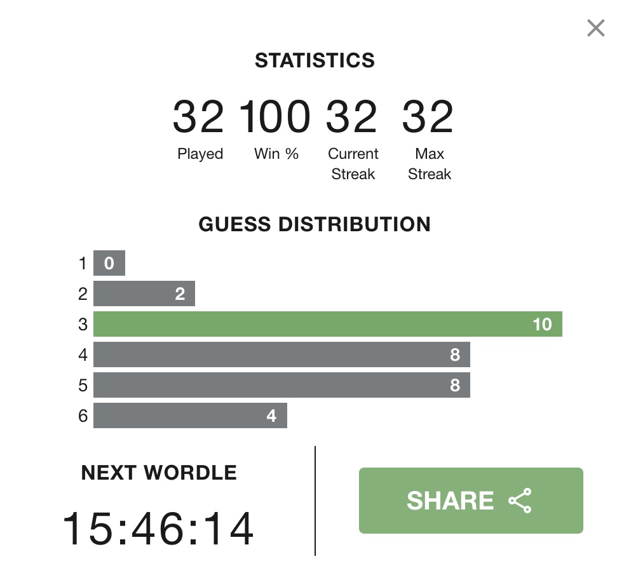This screenshot has width=617, height=587.
Task: Click the Played count of 32
Action: (198, 117)
